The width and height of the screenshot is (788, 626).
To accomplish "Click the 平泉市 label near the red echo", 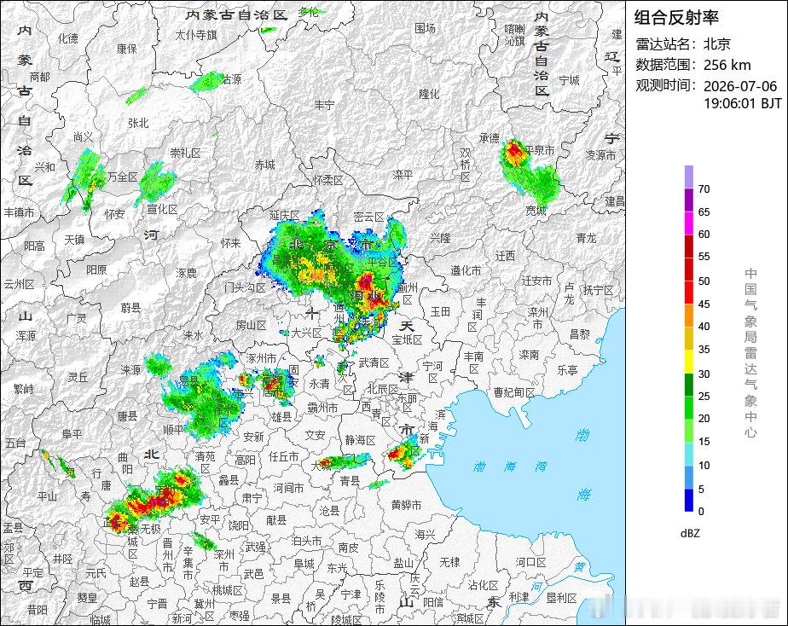I will pyautogui.click(x=540, y=150).
